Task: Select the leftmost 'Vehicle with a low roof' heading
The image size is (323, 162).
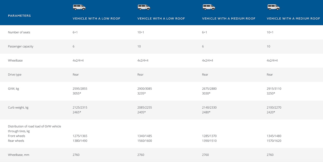Action: 96,18
